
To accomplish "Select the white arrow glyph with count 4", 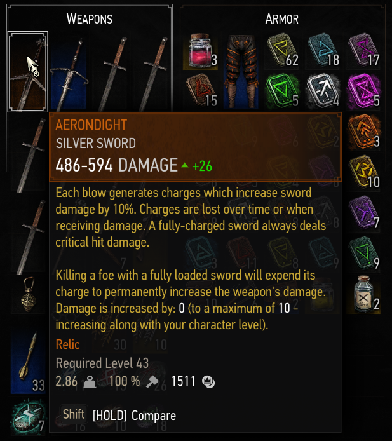I will pyautogui.click(x=323, y=92).
